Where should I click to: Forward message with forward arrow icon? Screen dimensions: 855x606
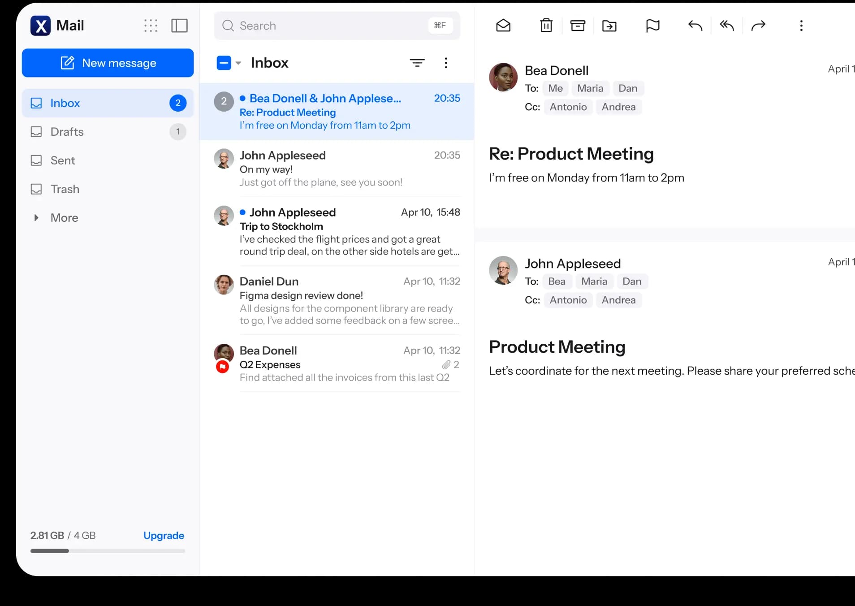pos(758,26)
